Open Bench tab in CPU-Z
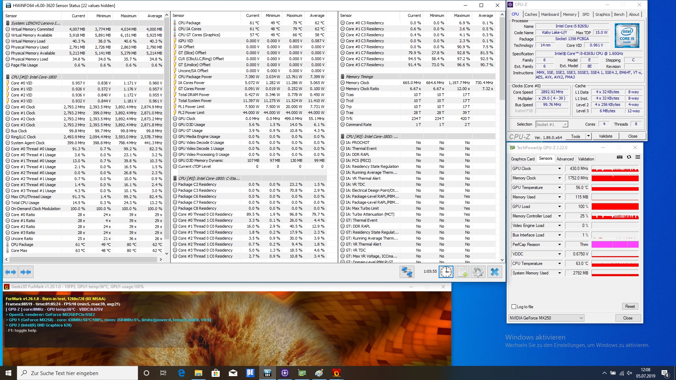Image resolution: width=676 pixels, height=380 pixels. point(619,14)
